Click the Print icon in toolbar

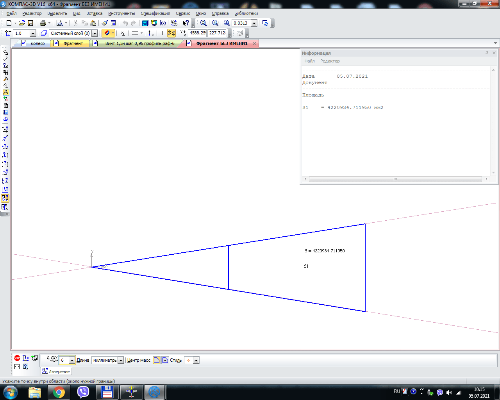(43, 23)
